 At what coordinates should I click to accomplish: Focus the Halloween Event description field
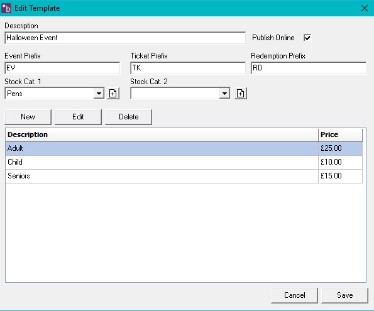pos(125,38)
